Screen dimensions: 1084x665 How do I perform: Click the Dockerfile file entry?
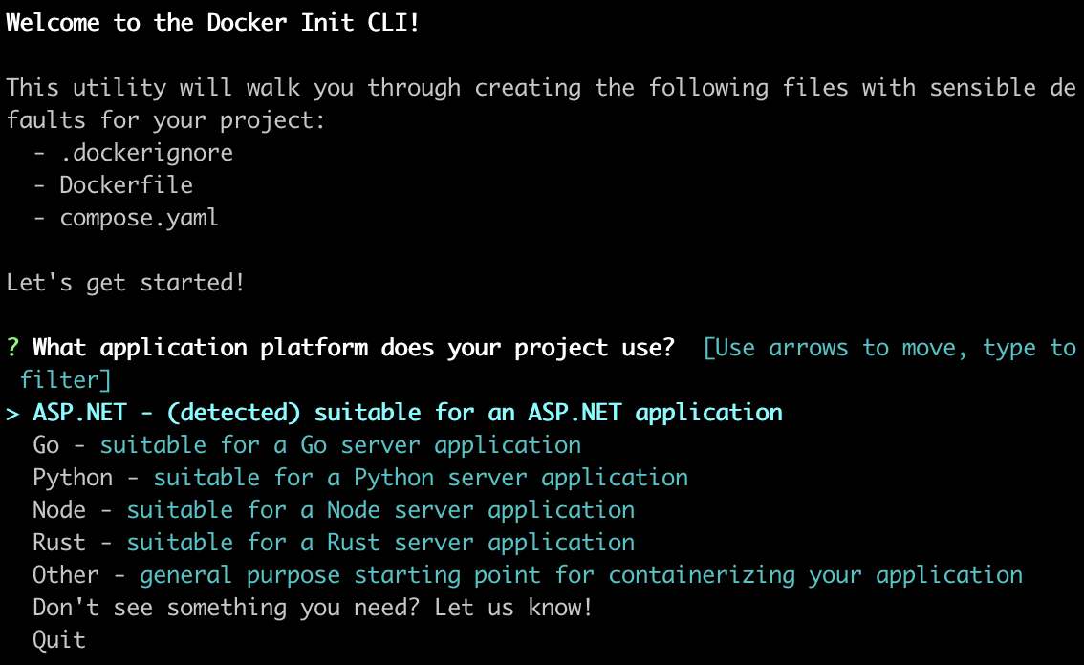tap(126, 184)
